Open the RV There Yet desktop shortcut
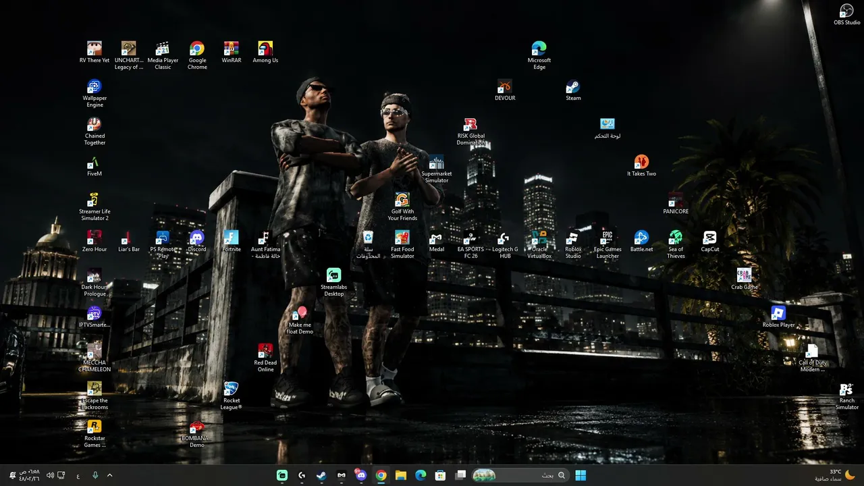This screenshot has width=864, height=486. (94, 53)
